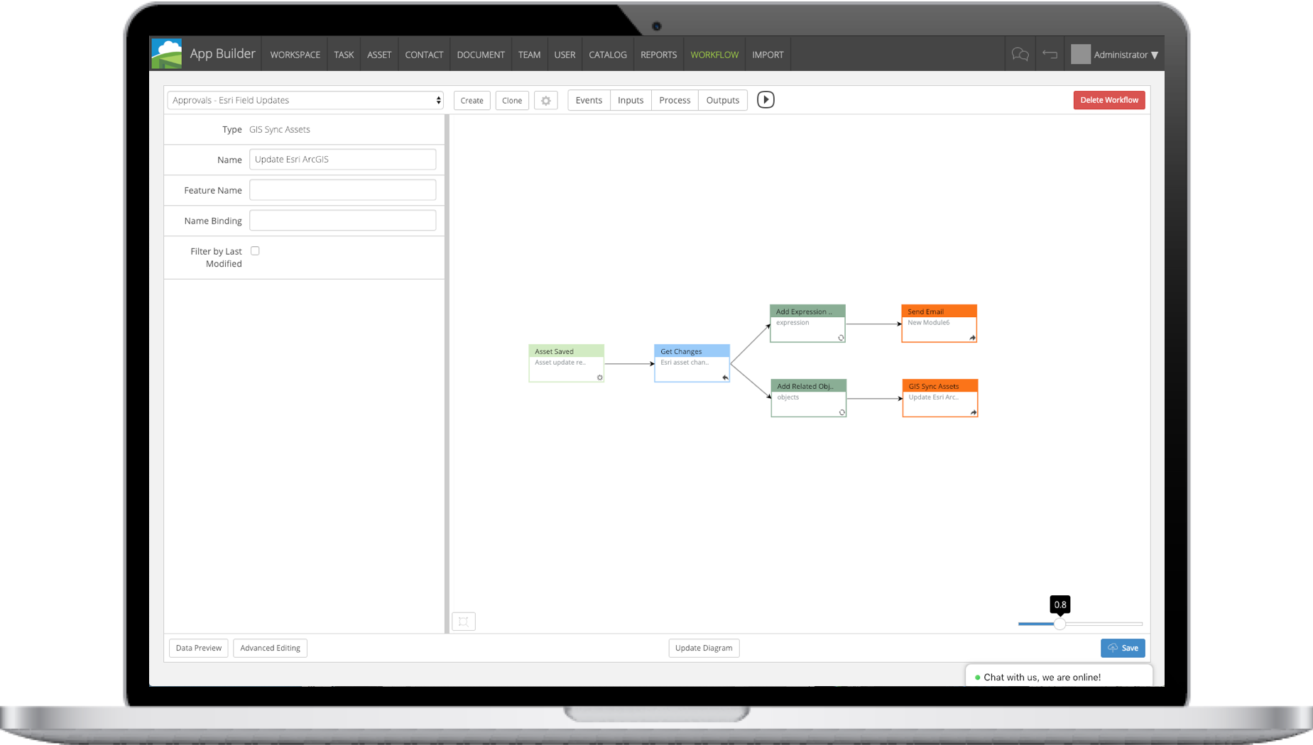Open the REPORTS menu in navigation
The image size is (1313, 745).
tap(658, 54)
